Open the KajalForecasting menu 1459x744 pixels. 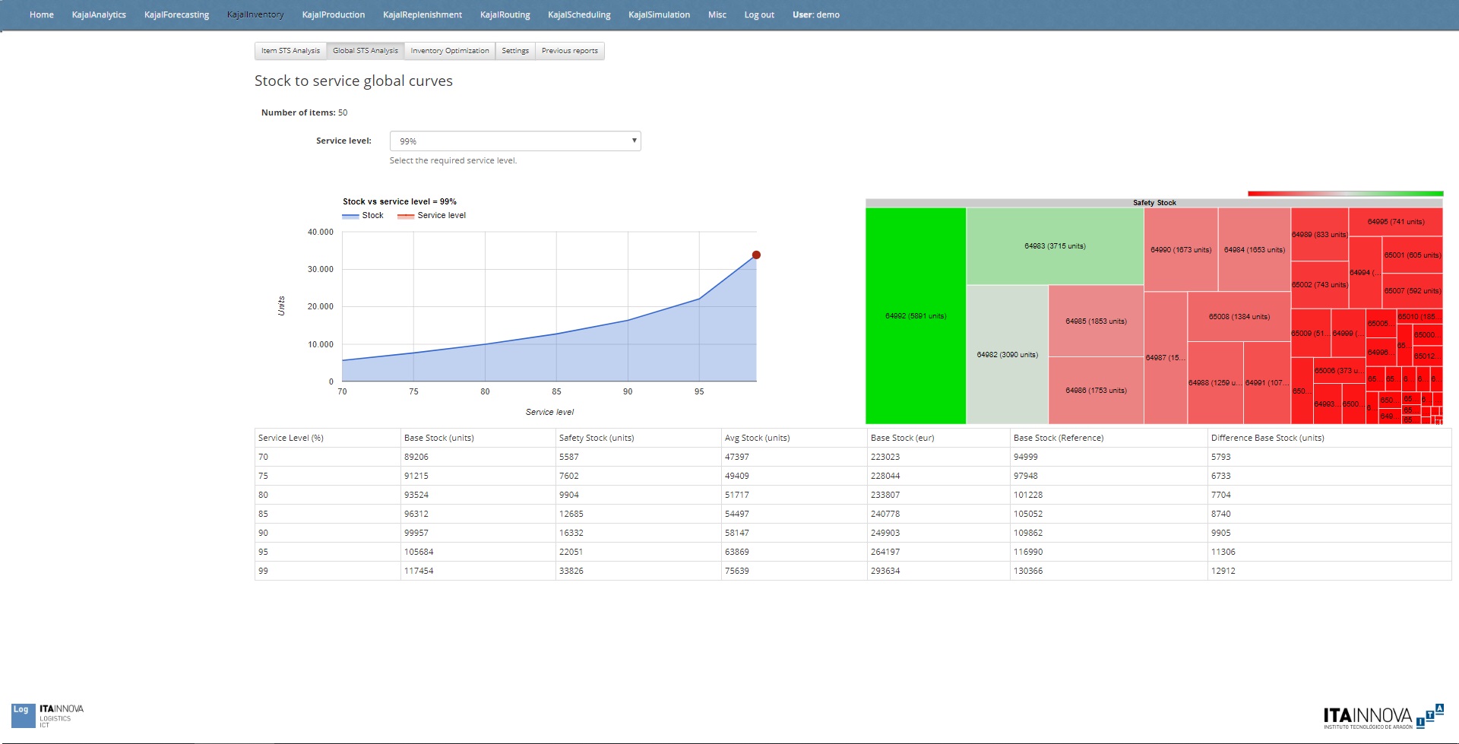pyautogui.click(x=176, y=14)
